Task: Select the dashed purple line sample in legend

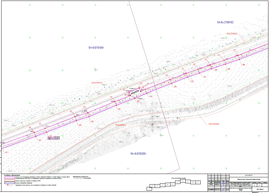Action: 78,178
